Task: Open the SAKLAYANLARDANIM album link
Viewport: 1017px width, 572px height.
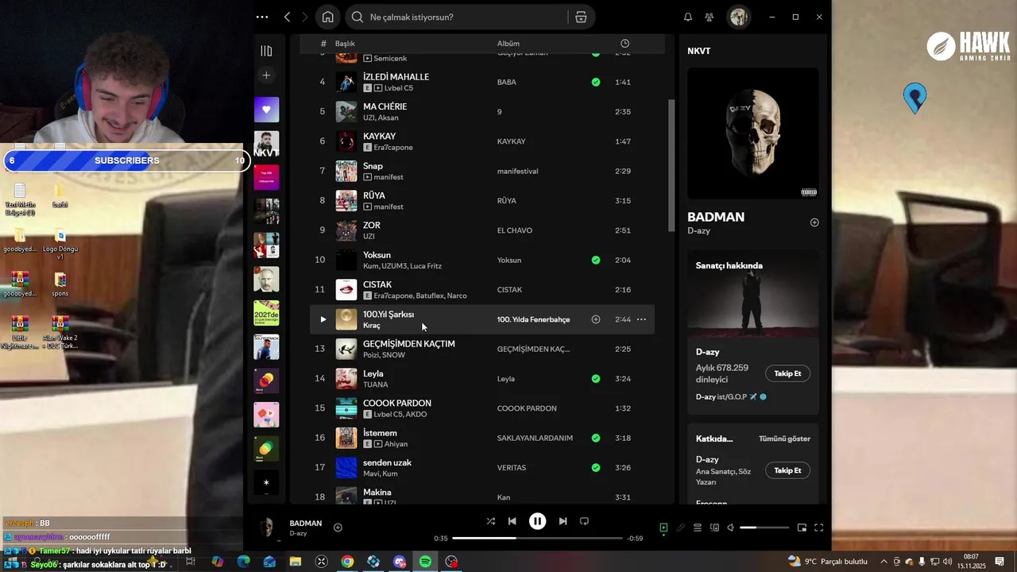Action: [x=535, y=438]
